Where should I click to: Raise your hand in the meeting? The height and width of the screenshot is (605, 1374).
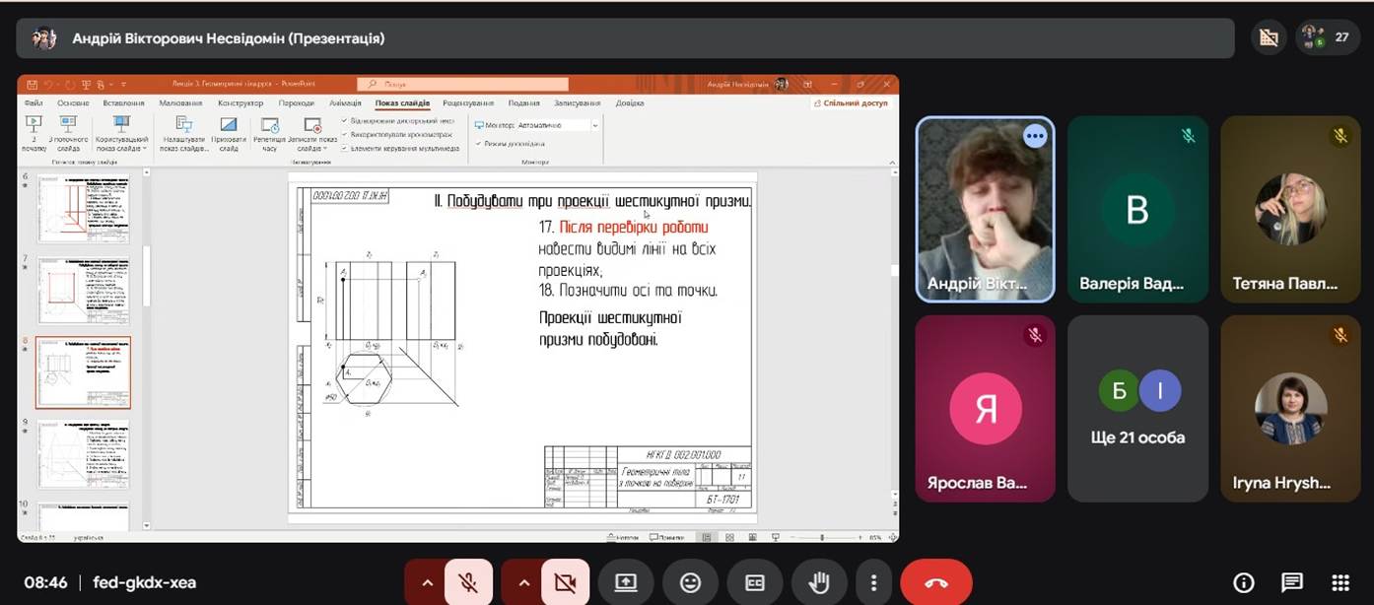click(819, 582)
